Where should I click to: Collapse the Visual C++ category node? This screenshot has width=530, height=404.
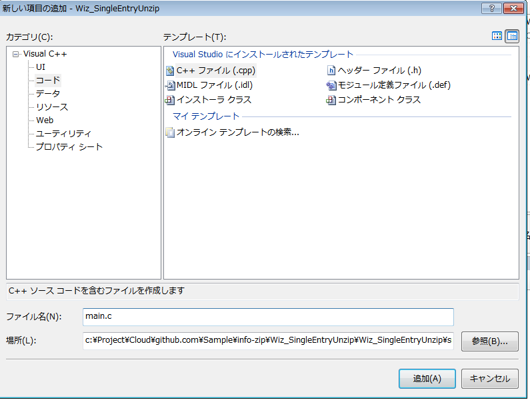(x=15, y=54)
